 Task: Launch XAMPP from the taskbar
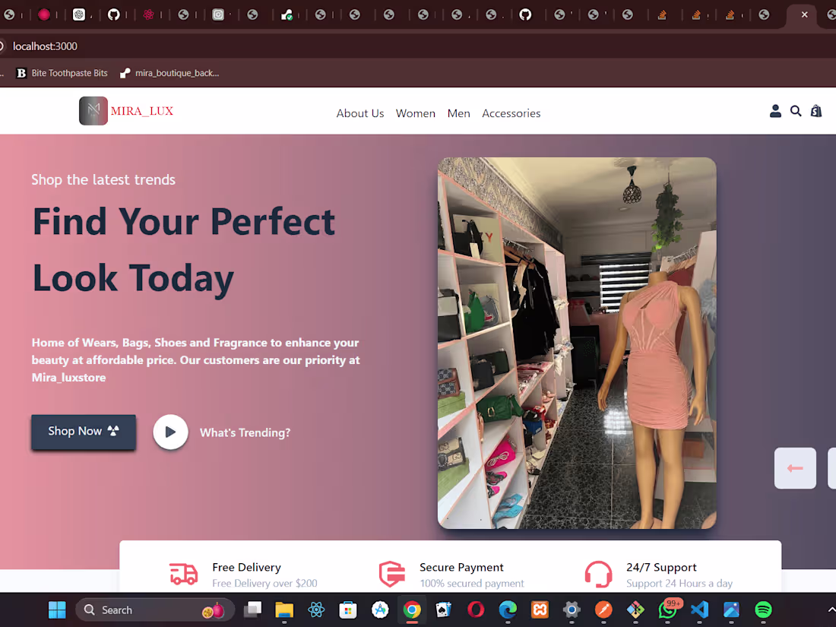tap(539, 610)
